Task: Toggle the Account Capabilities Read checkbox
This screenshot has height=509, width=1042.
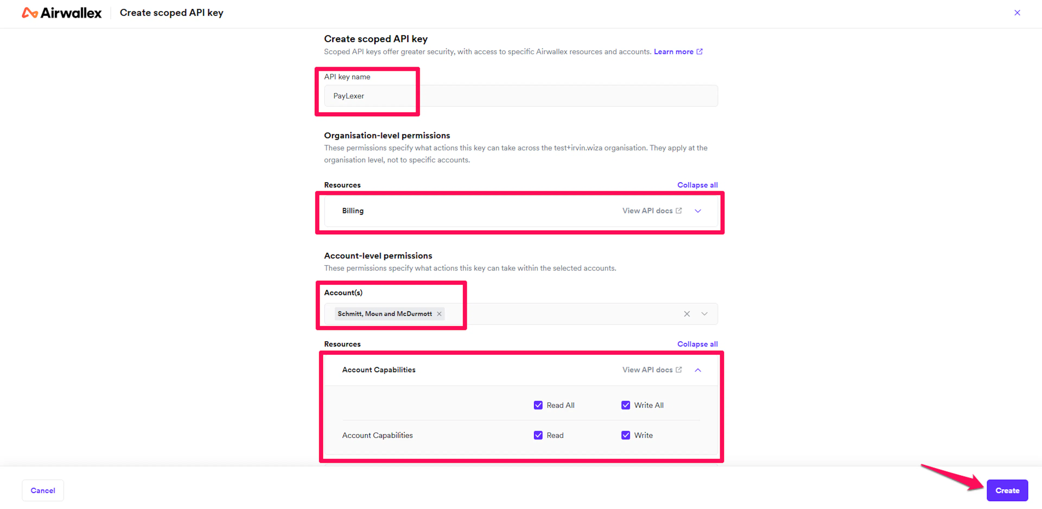Action: [538, 436]
